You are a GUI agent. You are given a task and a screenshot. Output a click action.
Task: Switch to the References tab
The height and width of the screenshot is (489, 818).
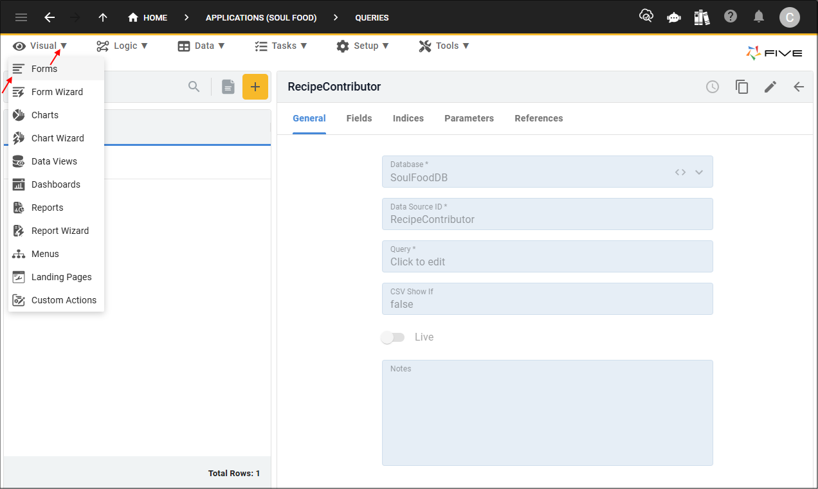point(539,118)
